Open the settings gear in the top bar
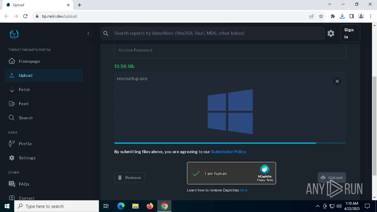 coord(331,33)
